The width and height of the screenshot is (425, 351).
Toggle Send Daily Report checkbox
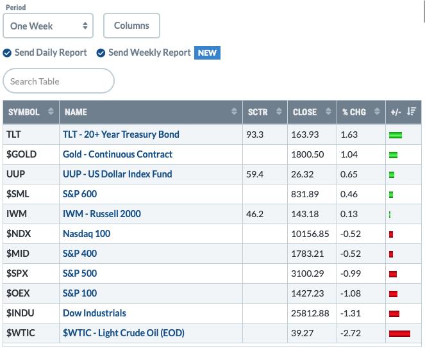(x=7, y=53)
